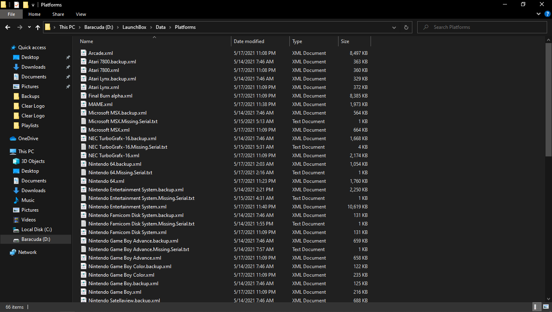The width and height of the screenshot is (552, 312).
Task: Select Atari Lynx.xml file icon
Action: click(84, 87)
